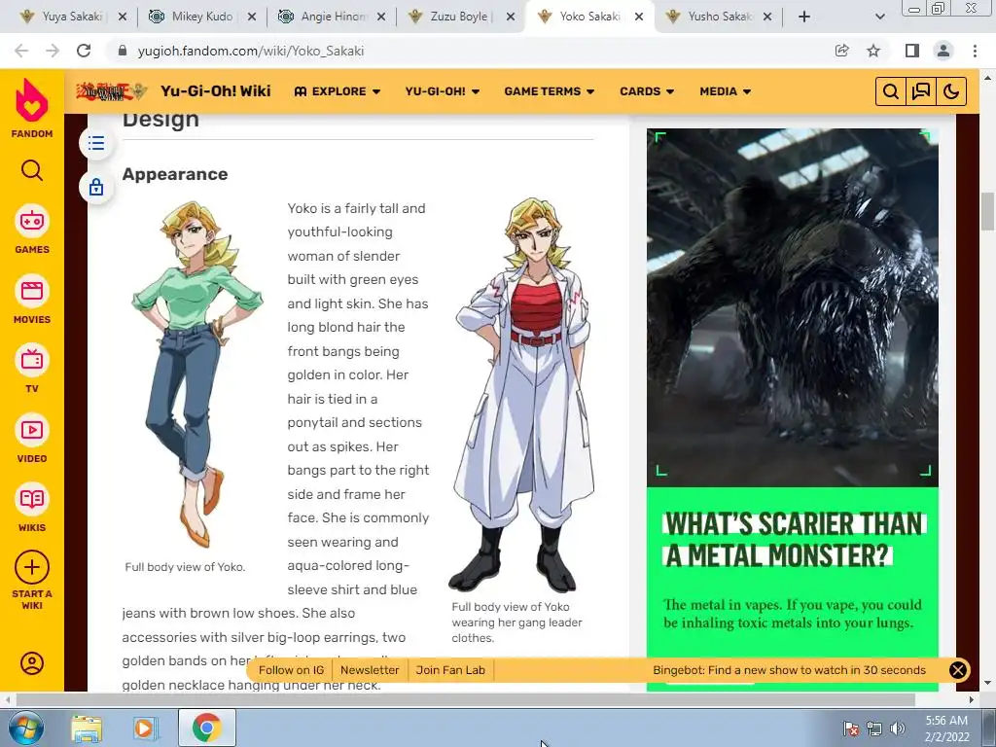
Task: Click the volume speaker tray icon
Action: tap(898, 729)
